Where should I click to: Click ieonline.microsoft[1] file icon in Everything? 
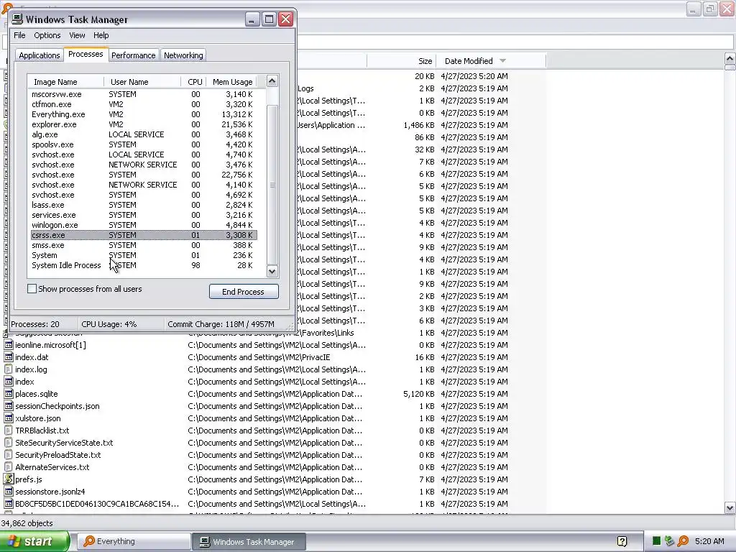[x=9, y=345]
